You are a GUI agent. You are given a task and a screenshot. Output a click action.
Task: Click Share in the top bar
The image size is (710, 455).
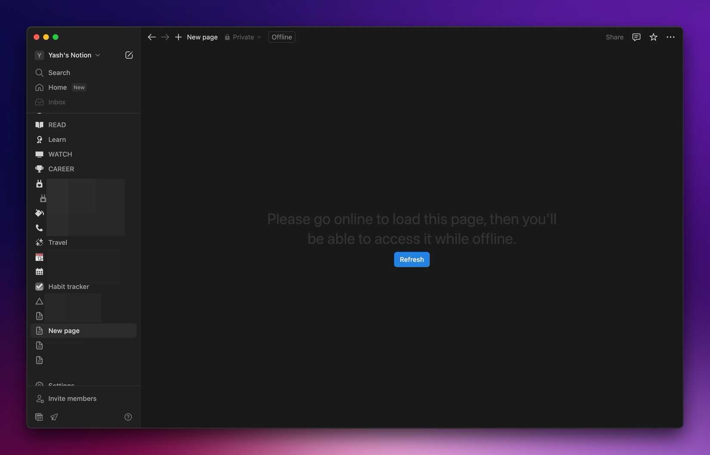pos(614,37)
